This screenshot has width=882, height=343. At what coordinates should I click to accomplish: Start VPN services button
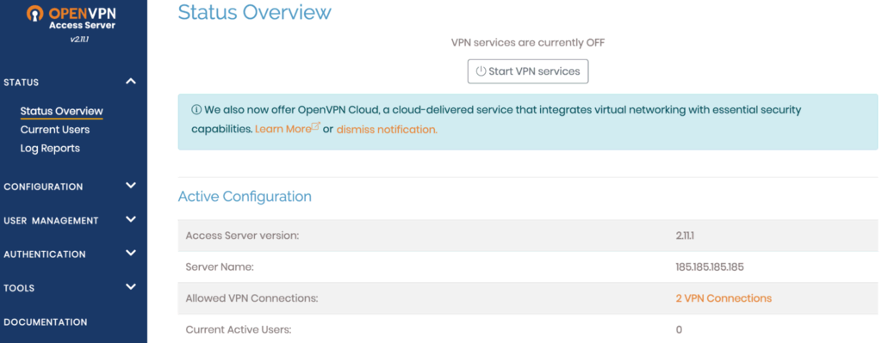[x=528, y=71]
